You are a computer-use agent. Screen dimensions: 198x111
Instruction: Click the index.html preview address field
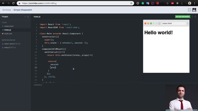coord(174,23)
